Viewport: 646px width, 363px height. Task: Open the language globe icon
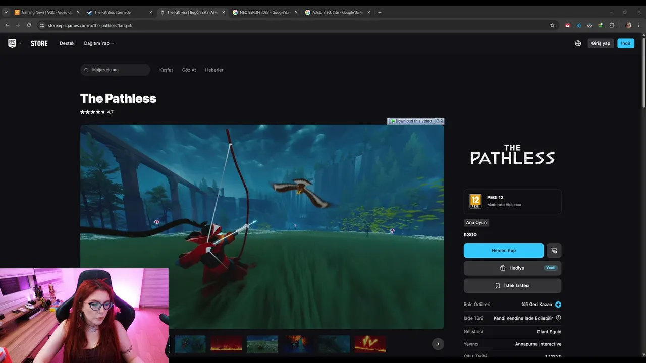click(578, 43)
